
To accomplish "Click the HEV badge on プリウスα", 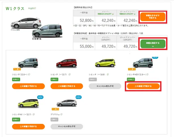I will coord(78,97).
